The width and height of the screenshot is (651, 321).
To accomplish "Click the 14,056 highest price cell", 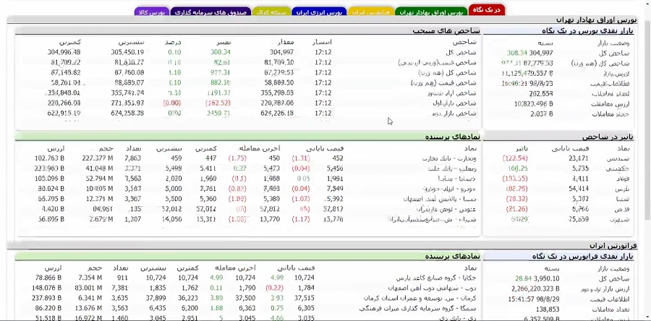I will coord(173,219).
